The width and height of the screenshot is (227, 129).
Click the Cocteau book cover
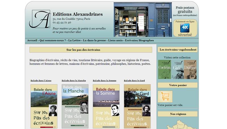[x=165, y=70]
